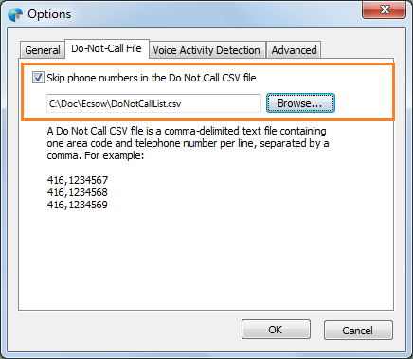Viewport: 413px width, 359px height.
Task: Click the 'comma. For example:' text line
Action: [x=96, y=155]
